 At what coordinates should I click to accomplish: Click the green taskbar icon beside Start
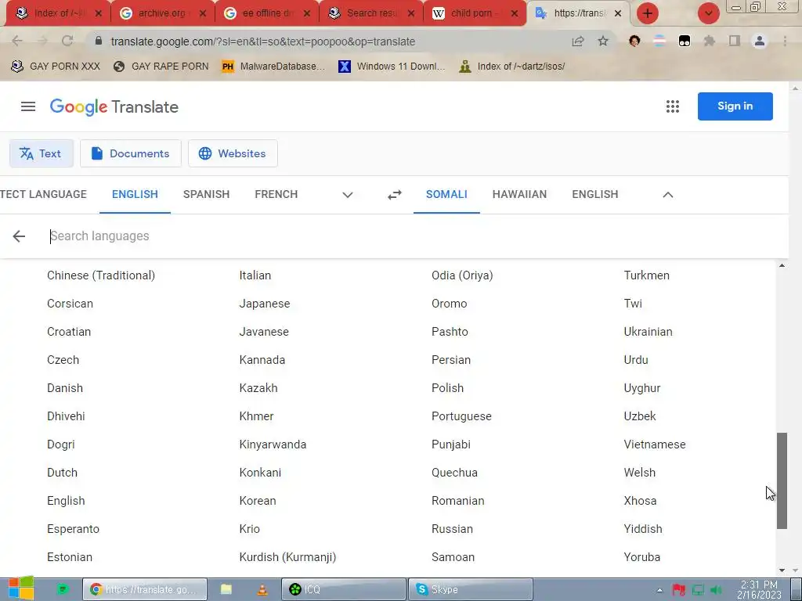pos(63,589)
